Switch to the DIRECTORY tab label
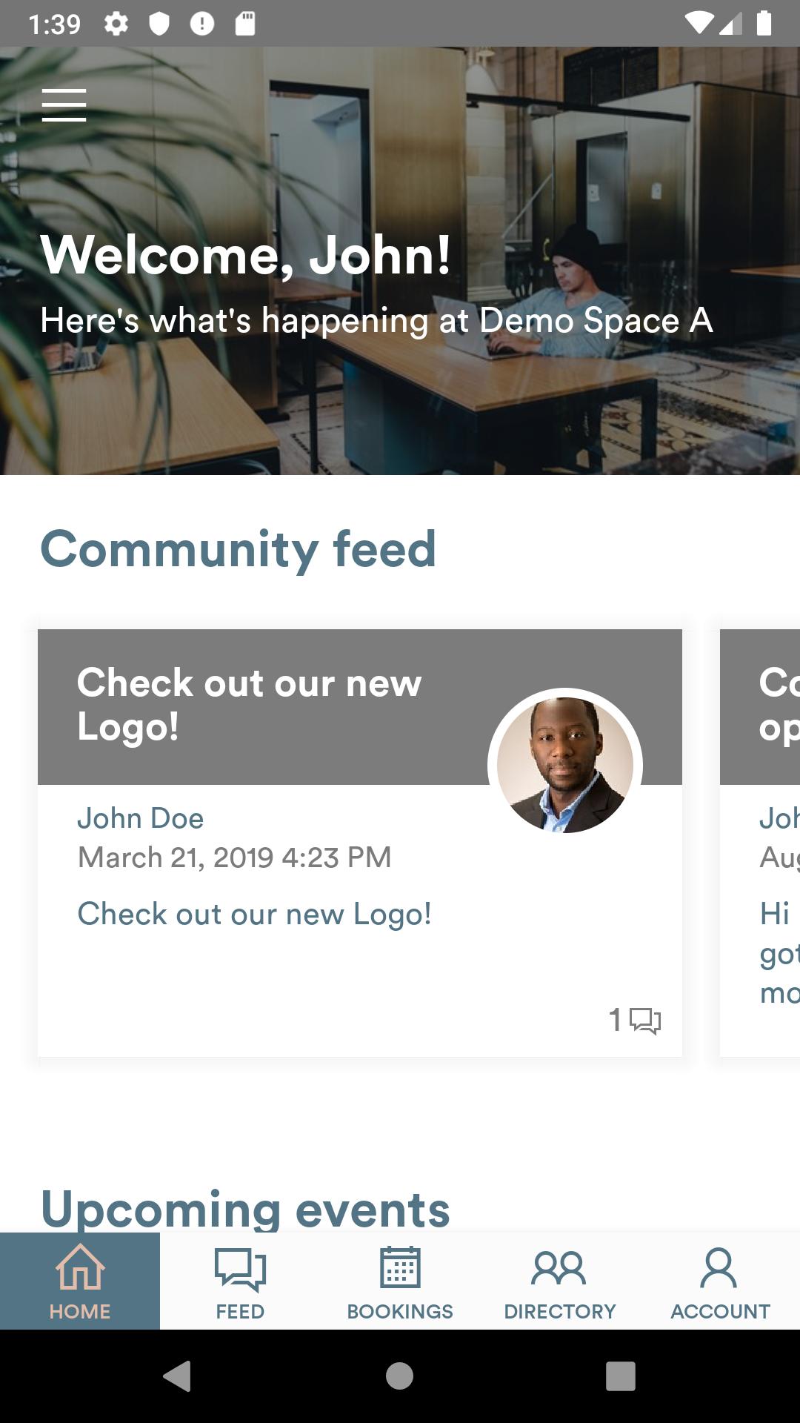 (x=560, y=1311)
